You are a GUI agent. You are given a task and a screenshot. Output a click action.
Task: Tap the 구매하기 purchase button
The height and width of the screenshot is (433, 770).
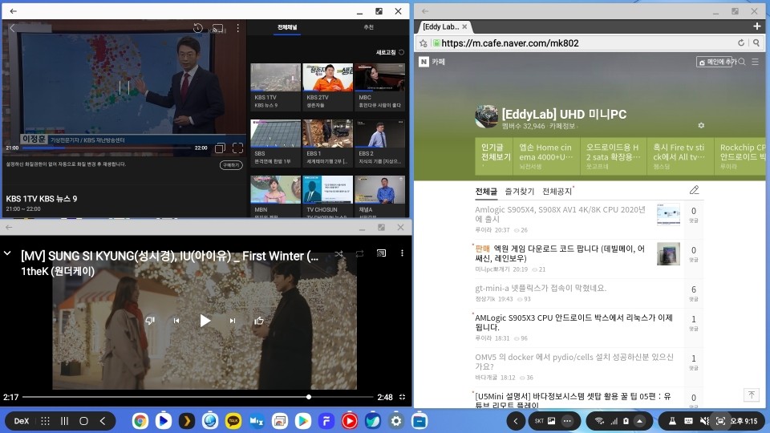[x=231, y=165]
